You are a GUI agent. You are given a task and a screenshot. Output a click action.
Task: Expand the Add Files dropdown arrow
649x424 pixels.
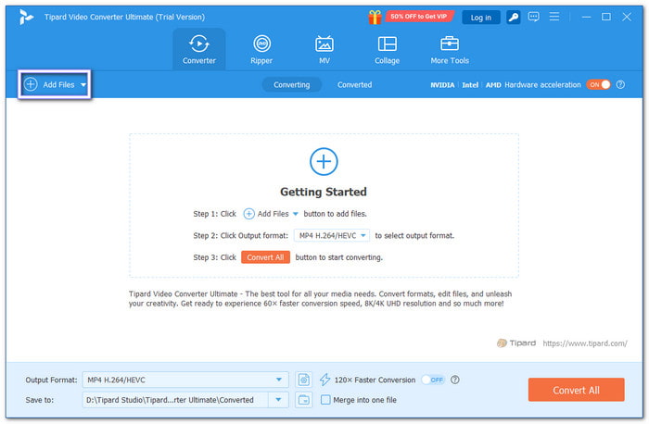tap(83, 85)
